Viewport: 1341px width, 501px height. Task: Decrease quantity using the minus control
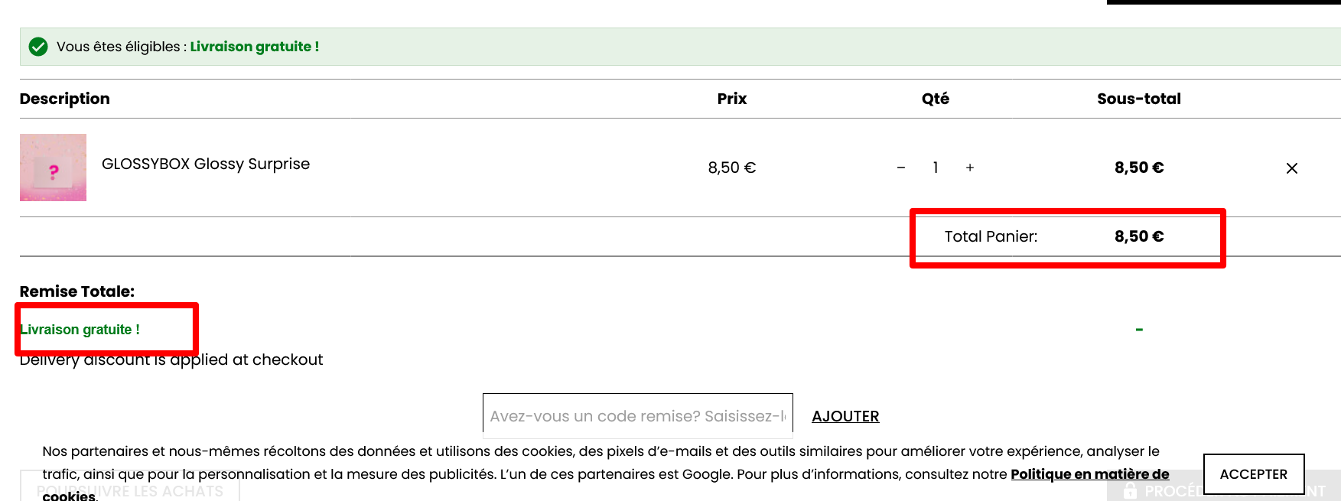900,168
